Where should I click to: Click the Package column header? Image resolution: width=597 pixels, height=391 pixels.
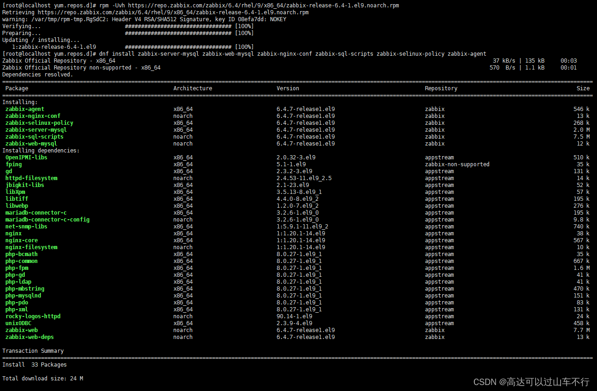click(x=17, y=88)
